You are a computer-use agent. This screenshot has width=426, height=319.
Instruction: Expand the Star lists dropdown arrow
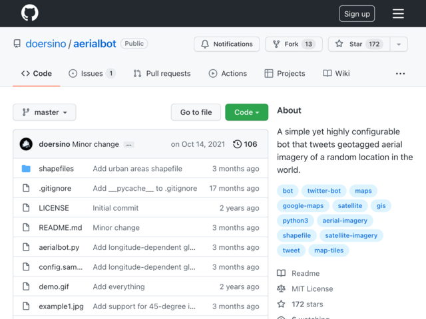[x=399, y=45]
